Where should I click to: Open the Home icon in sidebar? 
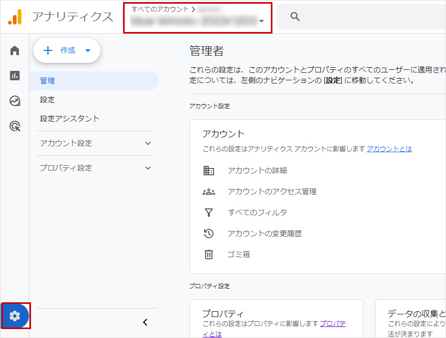click(15, 51)
